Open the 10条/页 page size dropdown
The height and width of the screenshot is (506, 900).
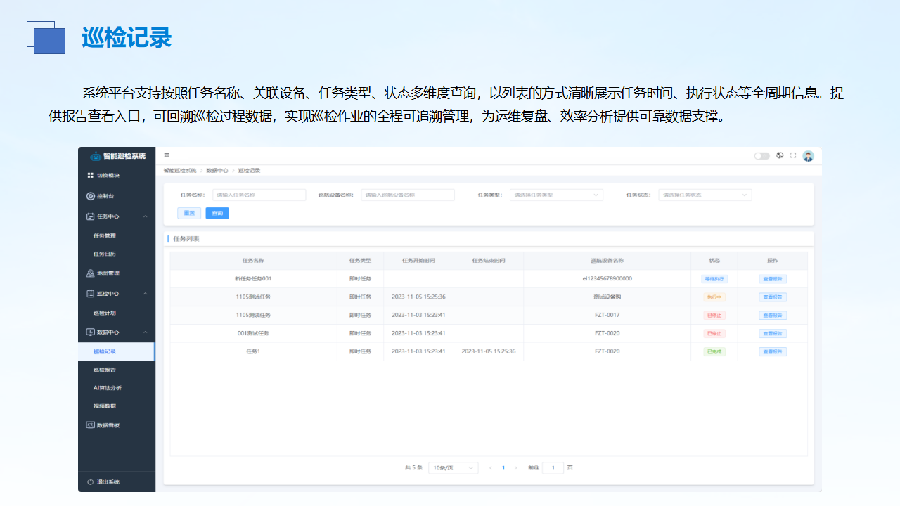pos(454,467)
